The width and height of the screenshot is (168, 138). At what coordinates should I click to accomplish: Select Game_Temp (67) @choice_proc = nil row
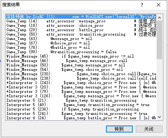click(x=81, y=43)
